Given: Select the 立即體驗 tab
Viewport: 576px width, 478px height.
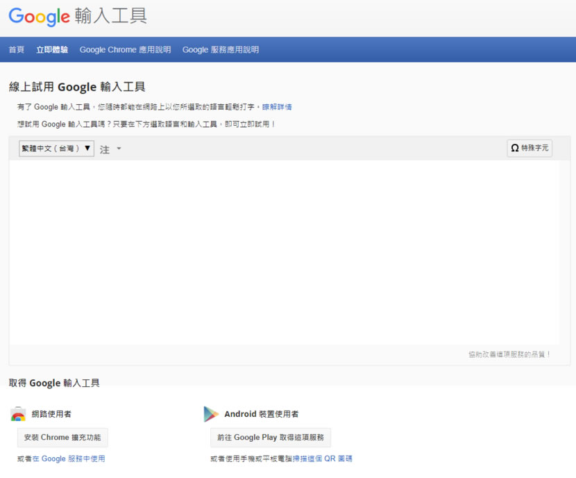Looking at the screenshot, I should point(52,49).
